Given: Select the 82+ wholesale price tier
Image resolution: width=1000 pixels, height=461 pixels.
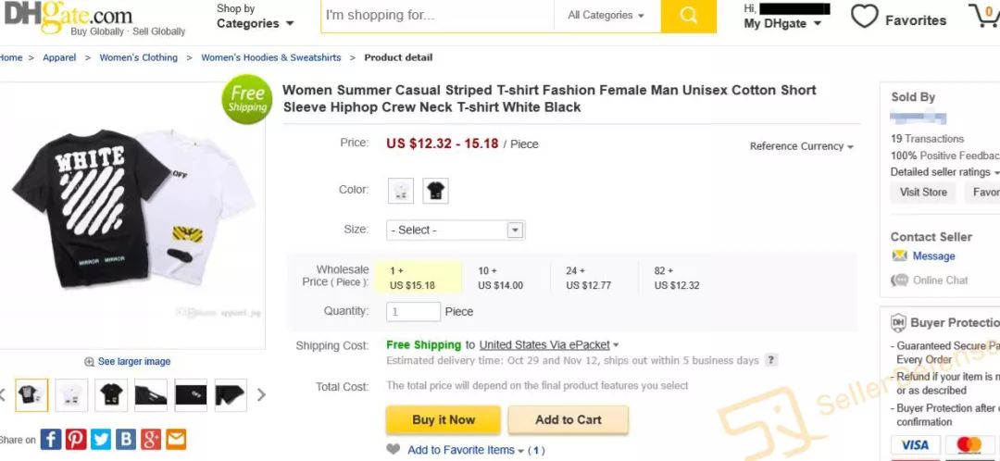Looking at the screenshot, I should pyautogui.click(x=677, y=278).
